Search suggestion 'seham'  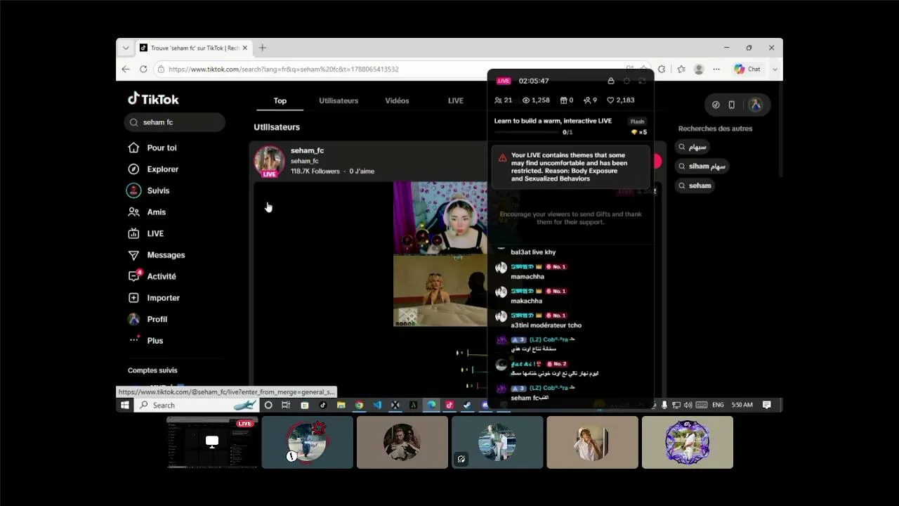[x=695, y=186]
